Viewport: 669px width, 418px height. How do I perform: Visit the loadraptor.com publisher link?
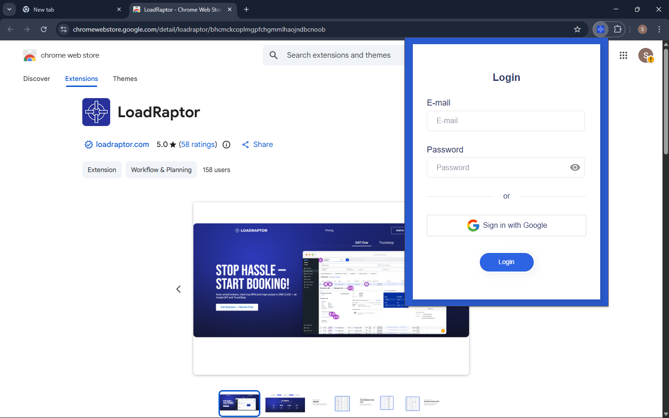click(x=122, y=145)
